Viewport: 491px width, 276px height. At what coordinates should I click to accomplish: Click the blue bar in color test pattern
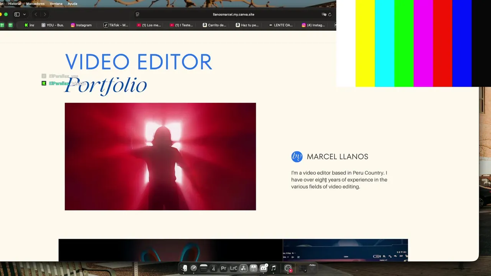[462, 43]
